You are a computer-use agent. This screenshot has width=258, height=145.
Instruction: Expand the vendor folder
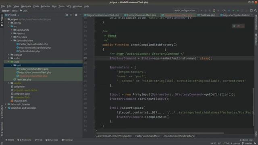click(x=8, y=83)
